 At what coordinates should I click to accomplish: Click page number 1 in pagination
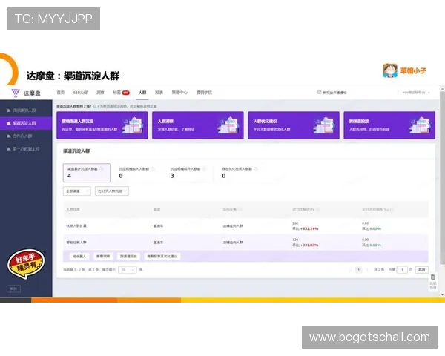point(359,270)
